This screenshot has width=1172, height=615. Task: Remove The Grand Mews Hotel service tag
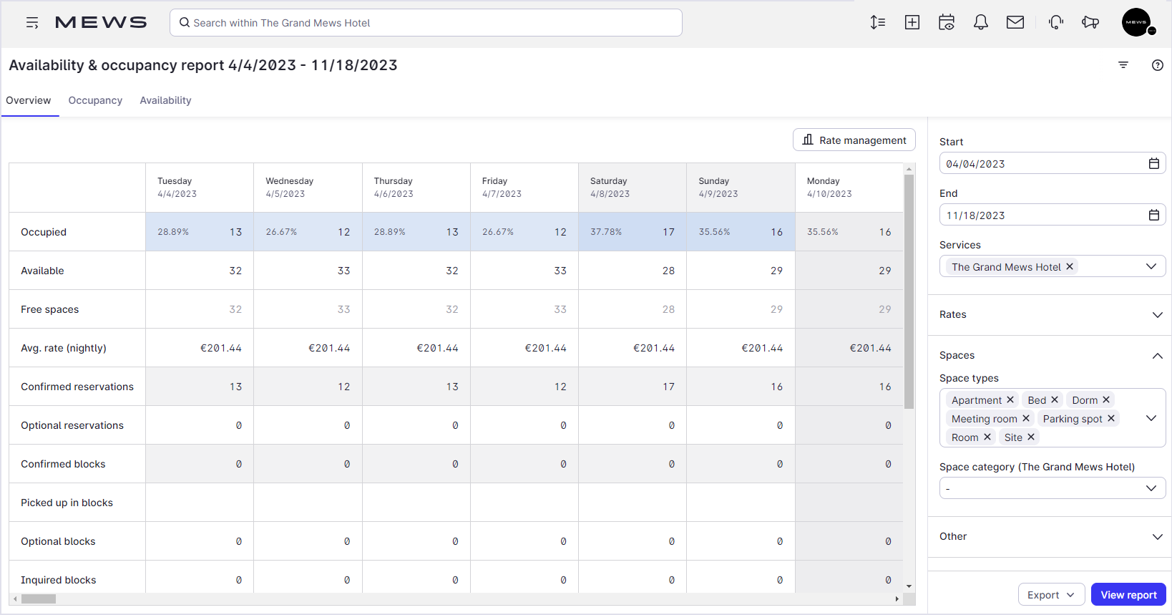1070,266
